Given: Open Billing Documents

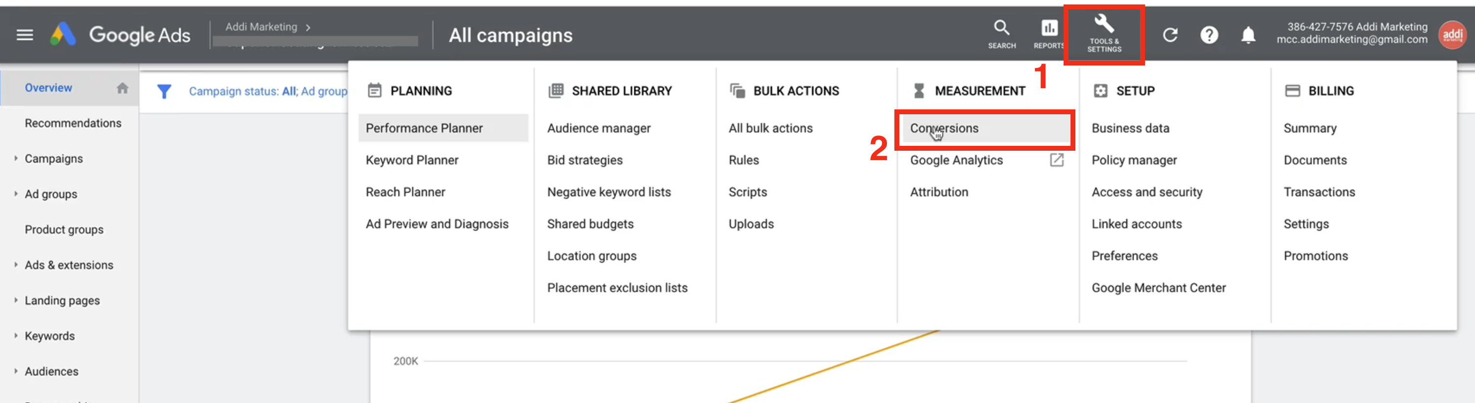Looking at the screenshot, I should click(x=1315, y=160).
